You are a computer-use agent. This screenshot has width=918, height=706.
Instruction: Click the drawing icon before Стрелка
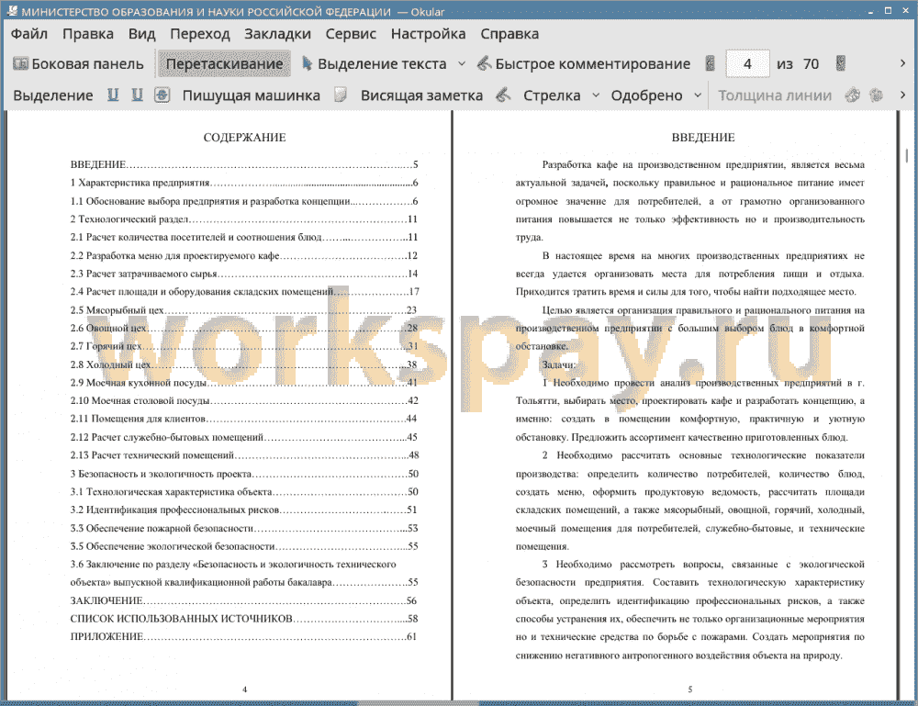pyautogui.click(x=503, y=95)
